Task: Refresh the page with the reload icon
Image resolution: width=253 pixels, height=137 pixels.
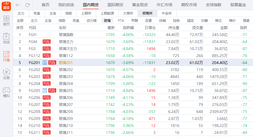Action: (28, 5)
